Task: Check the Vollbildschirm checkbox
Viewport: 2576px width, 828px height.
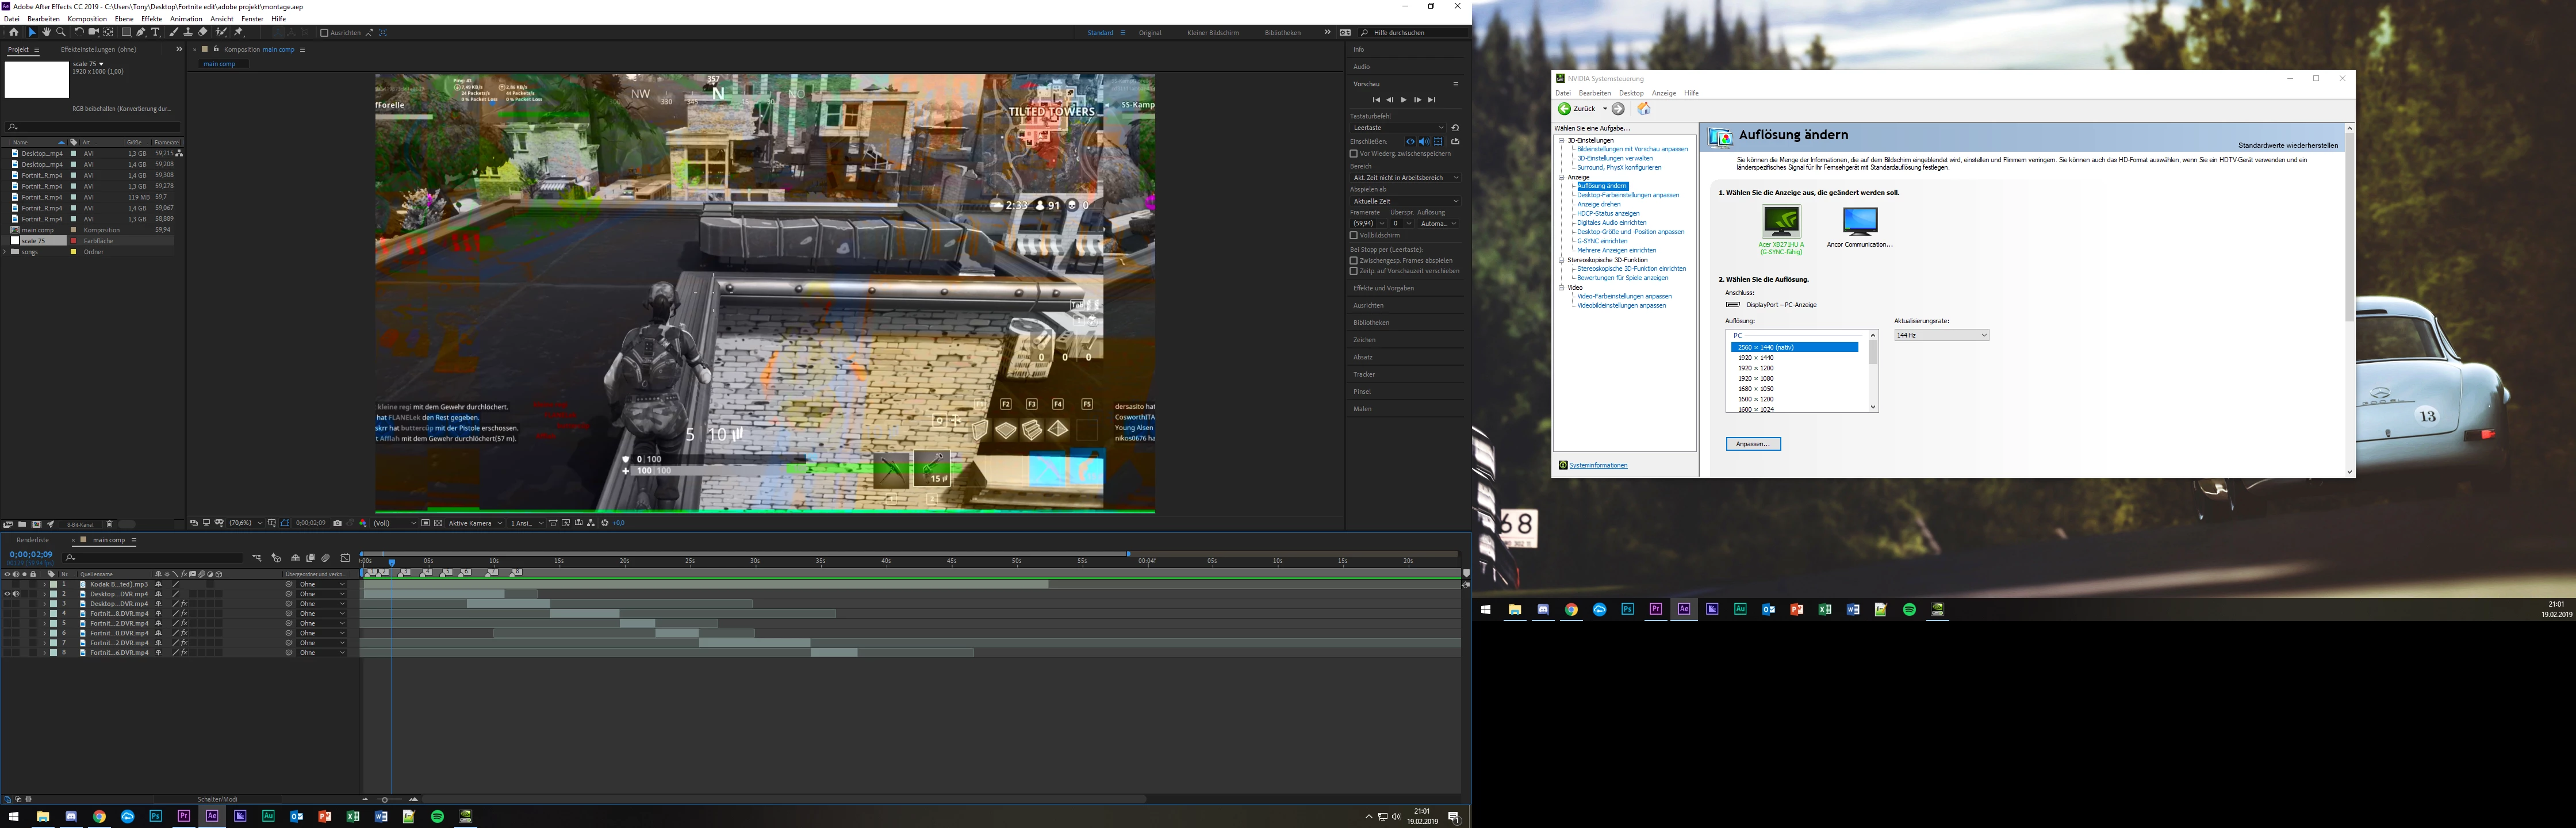Action: tap(1354, 236)
